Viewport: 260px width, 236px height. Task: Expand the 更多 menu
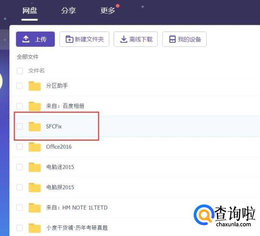point(108,10)
